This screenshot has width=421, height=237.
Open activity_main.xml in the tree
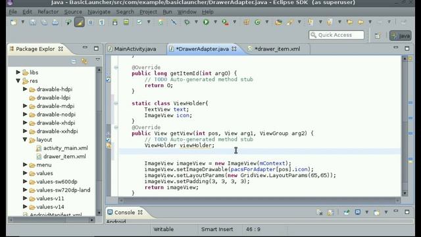click(x=66, y=148)
